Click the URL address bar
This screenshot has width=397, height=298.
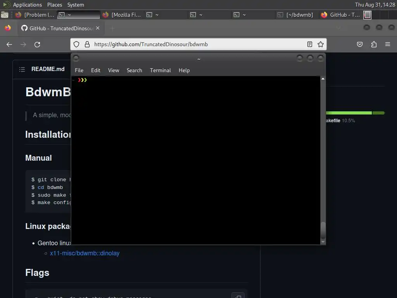click(x=198, y=44)
